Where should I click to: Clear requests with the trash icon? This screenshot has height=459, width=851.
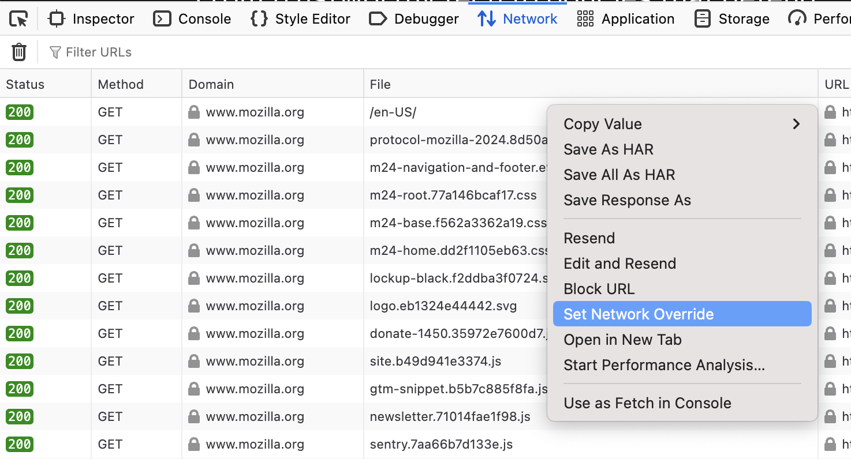19,52
